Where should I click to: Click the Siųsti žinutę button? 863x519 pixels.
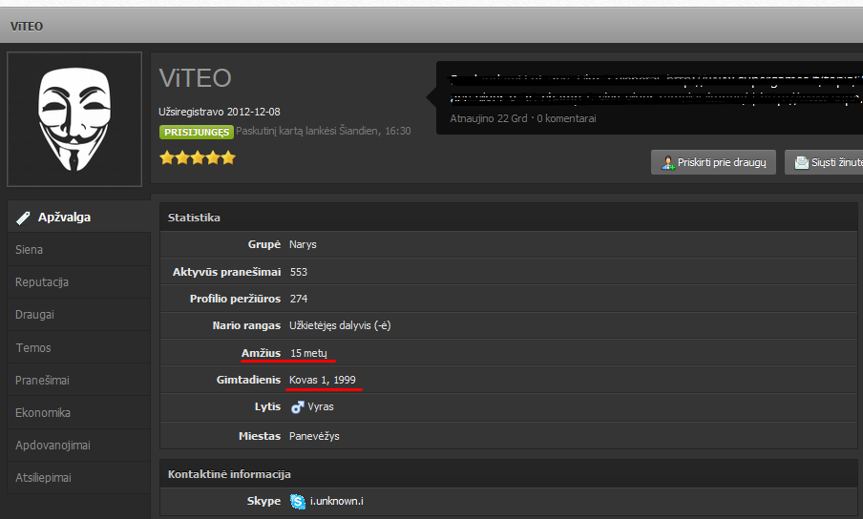[824, 162]
